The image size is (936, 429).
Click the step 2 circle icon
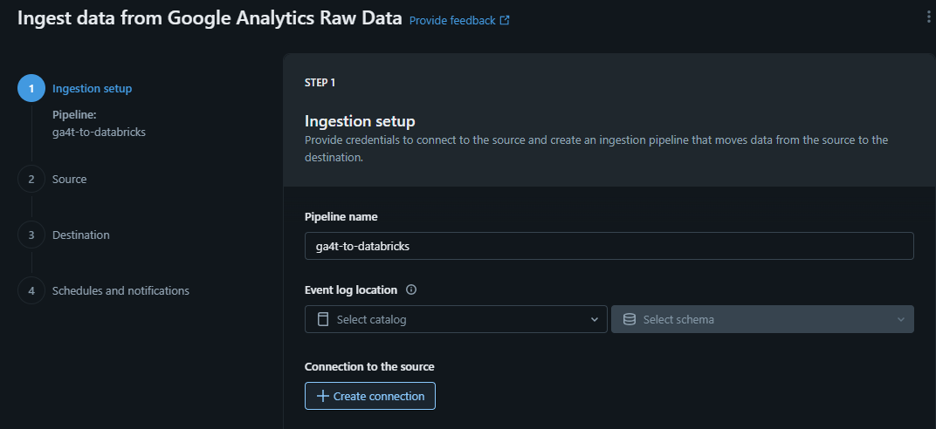pos(31,179)
